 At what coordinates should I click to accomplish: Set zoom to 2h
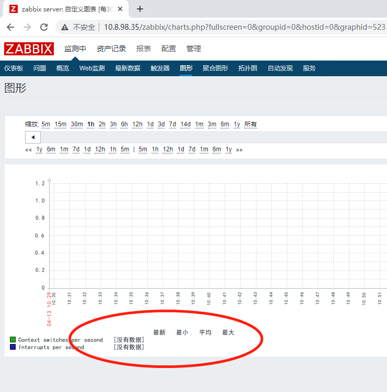tap(102, 124)
